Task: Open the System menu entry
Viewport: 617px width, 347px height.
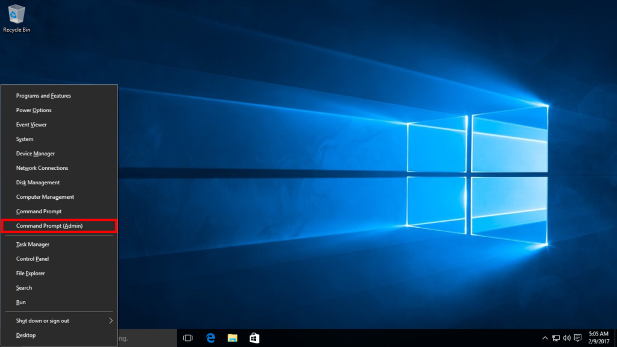Action: [60, 139]
